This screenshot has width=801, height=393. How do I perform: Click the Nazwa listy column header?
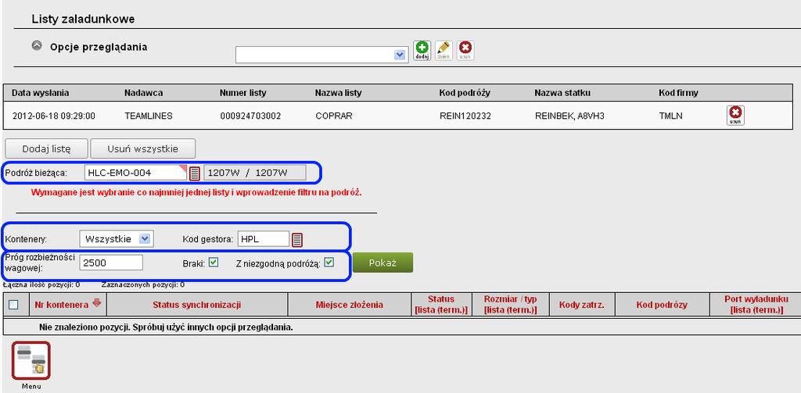338,93
